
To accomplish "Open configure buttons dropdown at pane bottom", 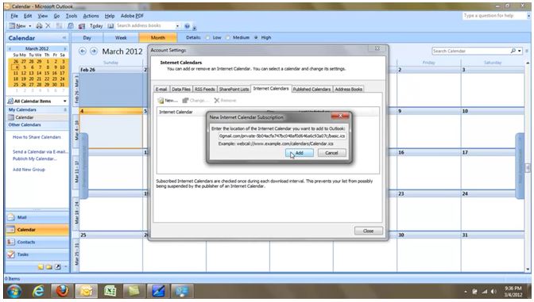I will point(65,266).
